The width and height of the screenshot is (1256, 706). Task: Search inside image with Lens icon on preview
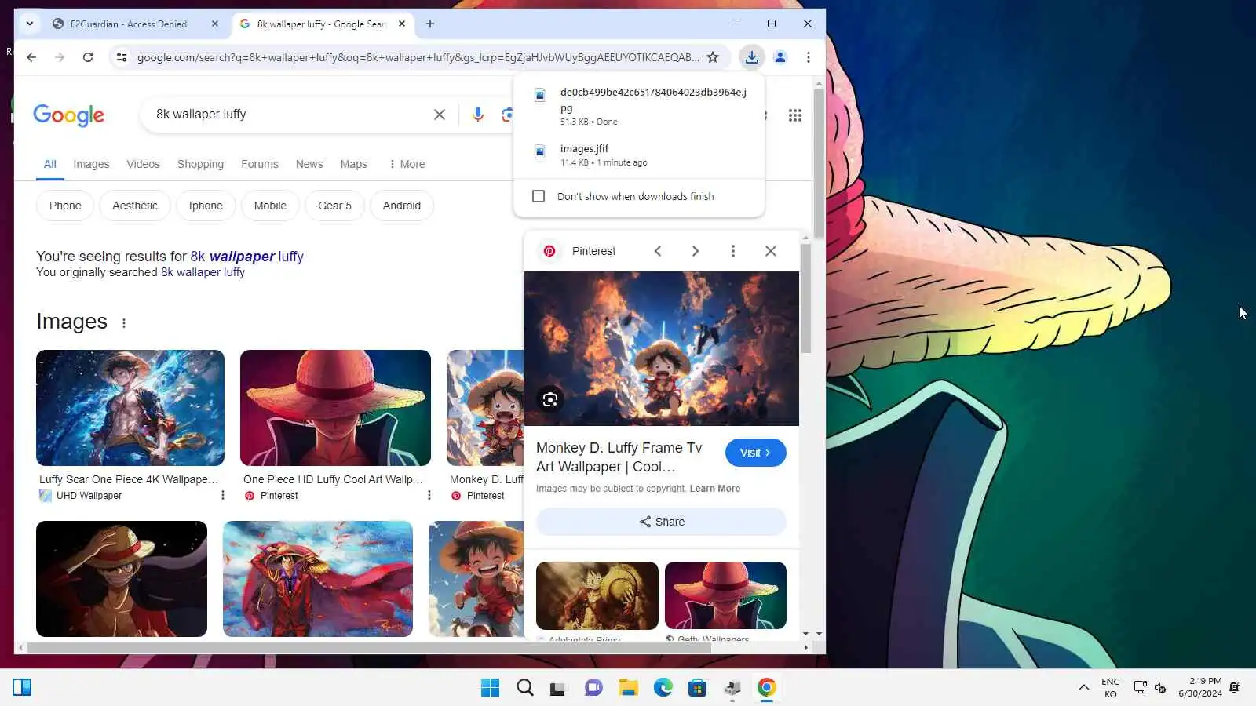tap(550, 399)
